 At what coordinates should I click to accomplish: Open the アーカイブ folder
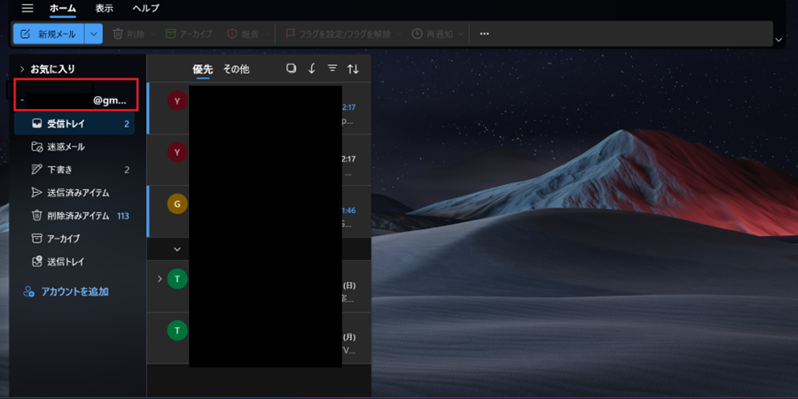(63, 239)
